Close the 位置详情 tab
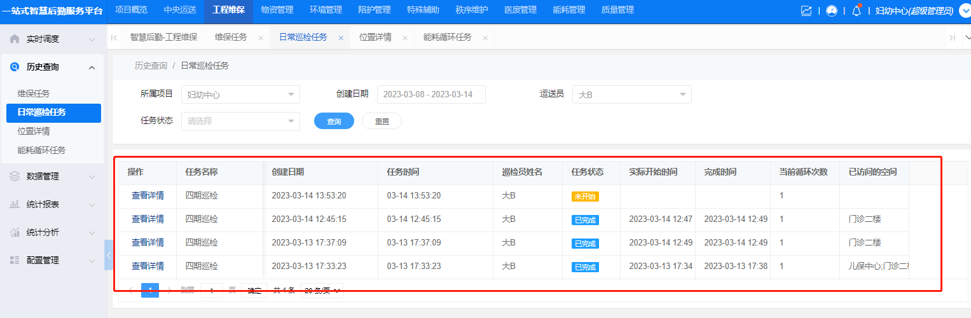 pyautogui.click(x=405, y=38)
